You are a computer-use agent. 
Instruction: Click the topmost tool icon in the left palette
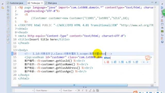click(8, 7)
